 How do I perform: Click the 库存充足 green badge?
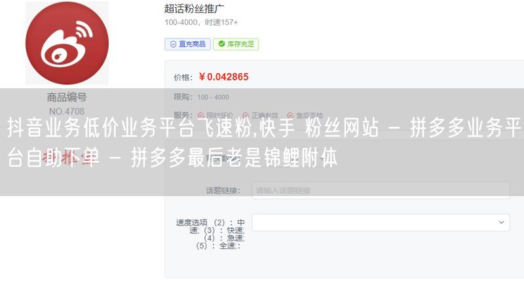[236, 44]
